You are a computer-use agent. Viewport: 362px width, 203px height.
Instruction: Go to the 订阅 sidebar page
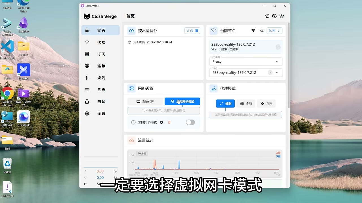(100, 54)
